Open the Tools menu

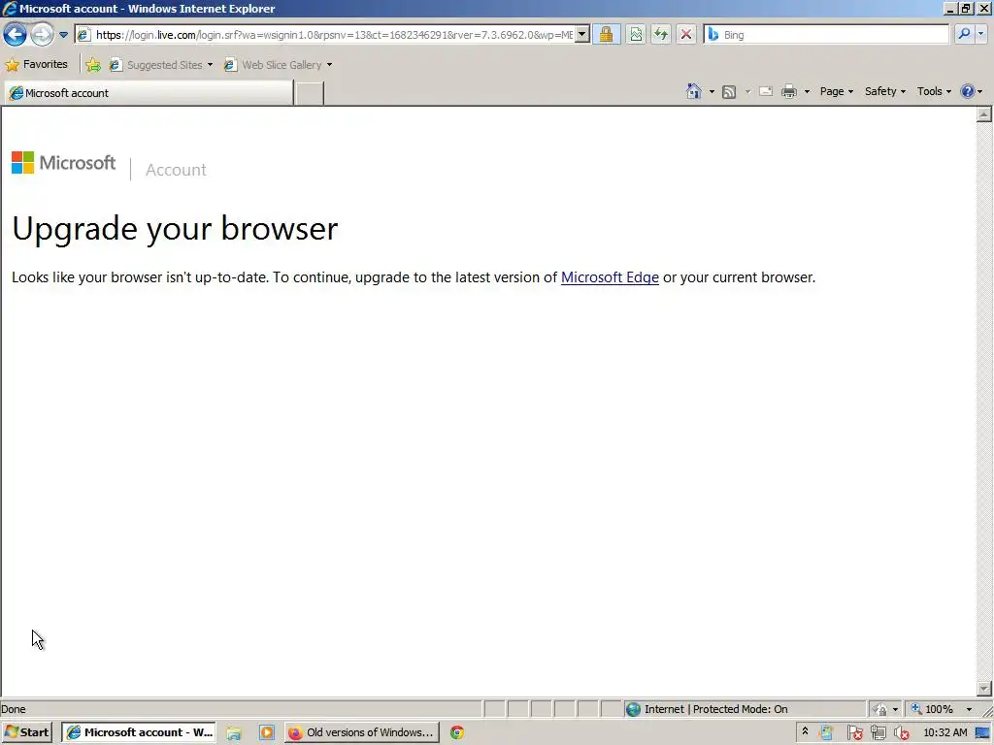point(934,91)
